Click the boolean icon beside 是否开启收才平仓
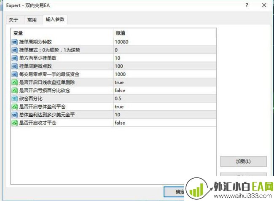The width and height of the screenshot is (274, 201). (x=14, y=123)
